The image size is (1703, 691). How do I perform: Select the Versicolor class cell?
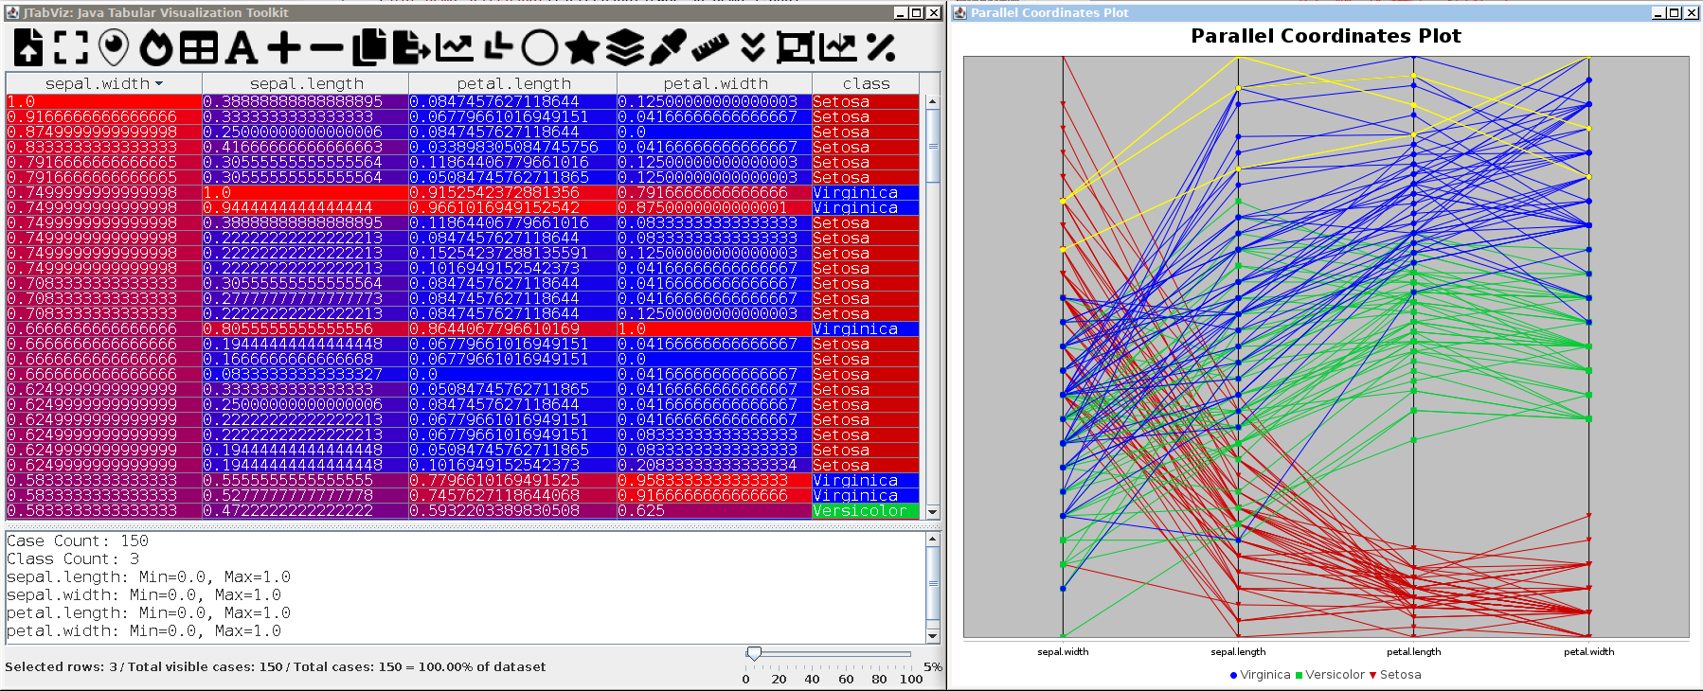[866, 510]
